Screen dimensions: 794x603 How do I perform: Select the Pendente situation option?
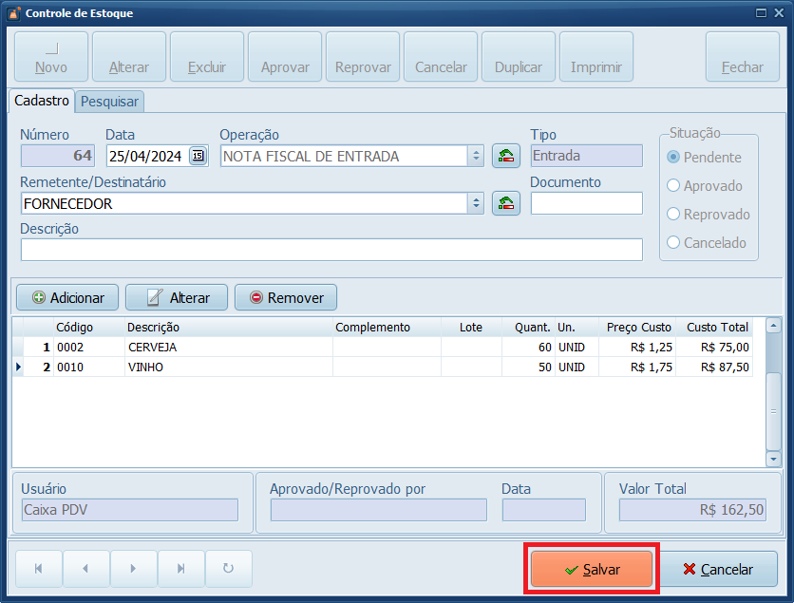click(x=674, y=158)
